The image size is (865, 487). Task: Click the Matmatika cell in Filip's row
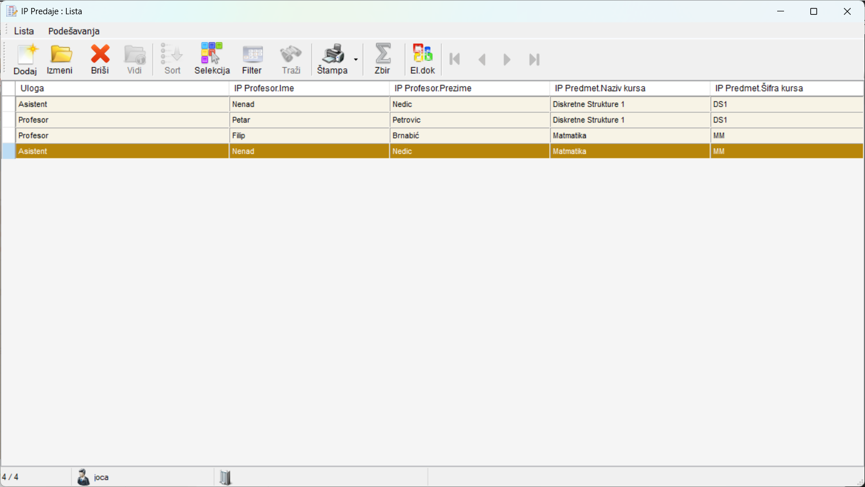coord(630,136)
